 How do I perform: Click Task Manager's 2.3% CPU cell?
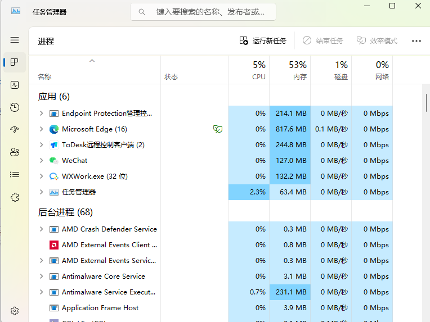pyautogui.click(x=249, y=192)
